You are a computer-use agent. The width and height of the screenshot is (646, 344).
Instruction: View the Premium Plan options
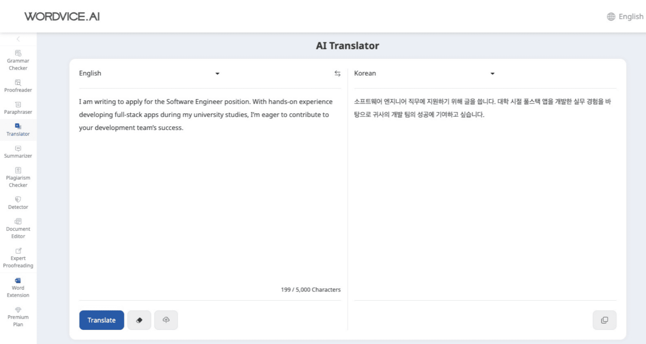click(x=18, y=317)
